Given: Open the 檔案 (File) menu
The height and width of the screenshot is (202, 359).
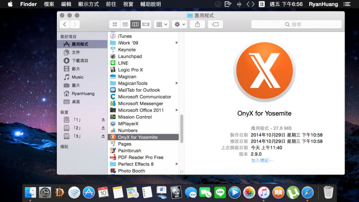Looking at the screenshot, I should [49, 4].
